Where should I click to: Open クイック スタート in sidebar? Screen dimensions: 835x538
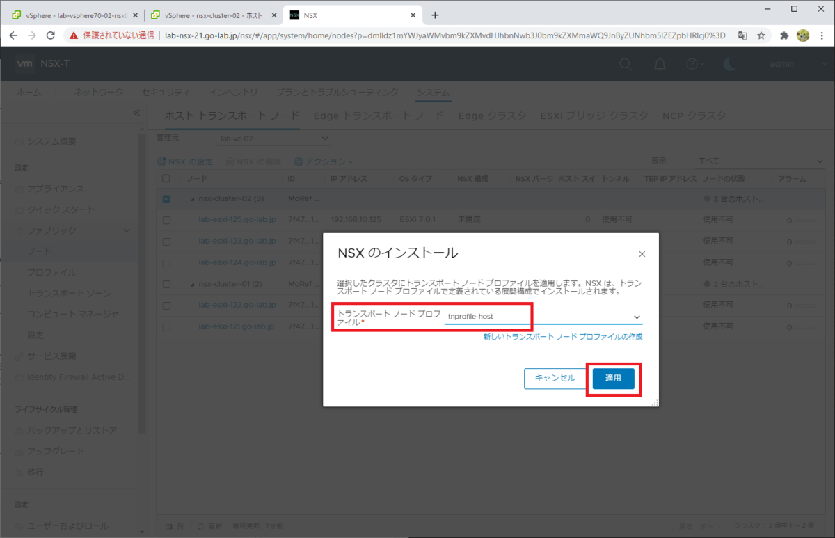click(61, 209)
